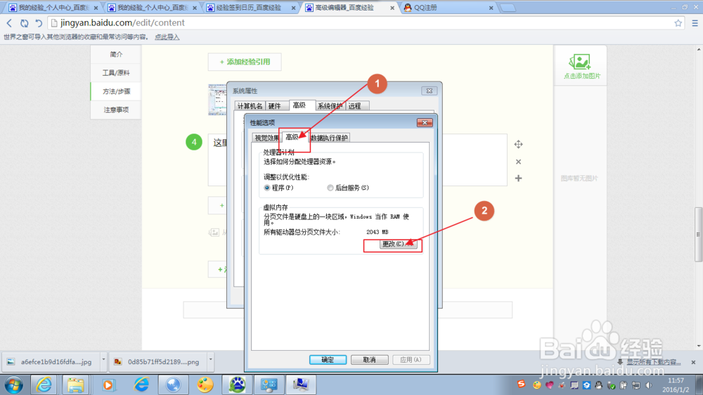The width and height of the screenshot is (703, 395).
Task: Click the step image thumbnail behind dialog
Action: pyautogui.click(x=217, y=100)
